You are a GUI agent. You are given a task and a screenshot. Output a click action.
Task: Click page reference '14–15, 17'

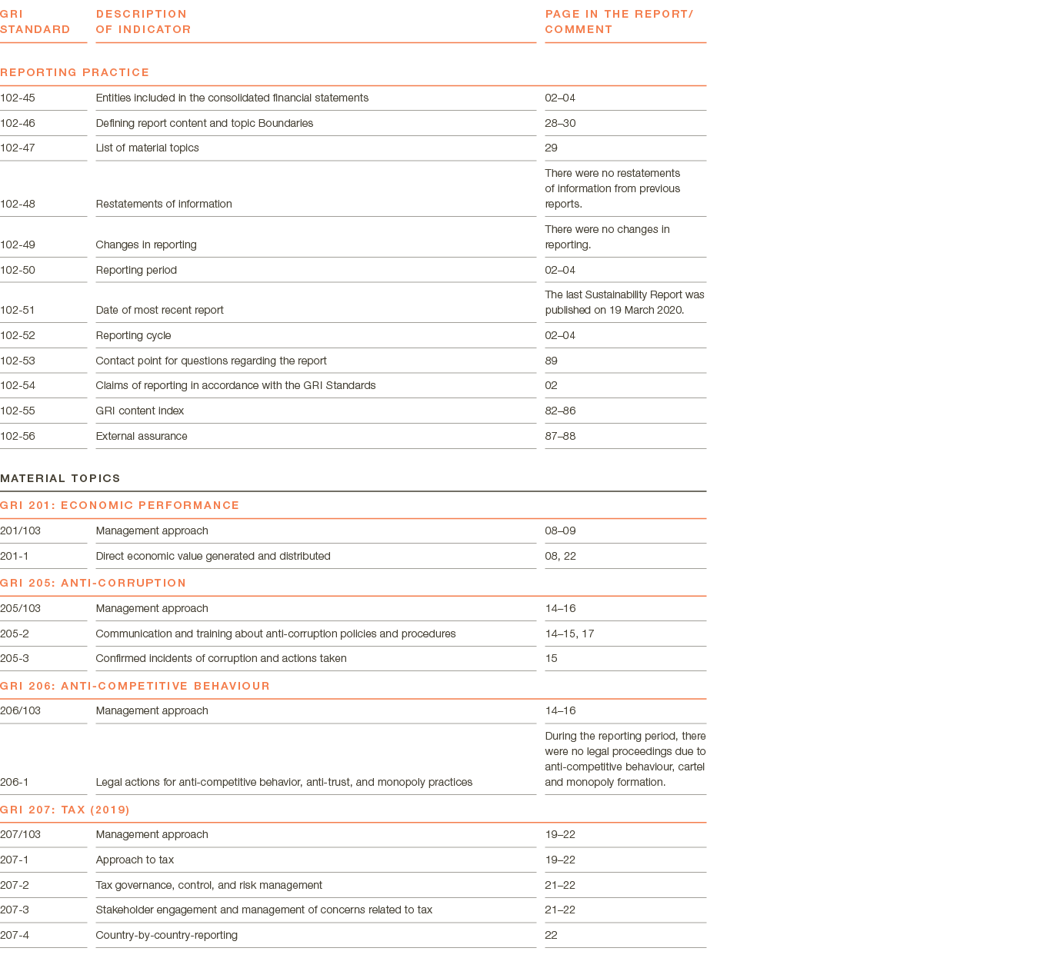pos(570,634)
